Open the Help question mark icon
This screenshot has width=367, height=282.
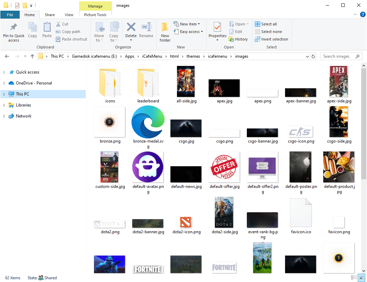point(363,15)
